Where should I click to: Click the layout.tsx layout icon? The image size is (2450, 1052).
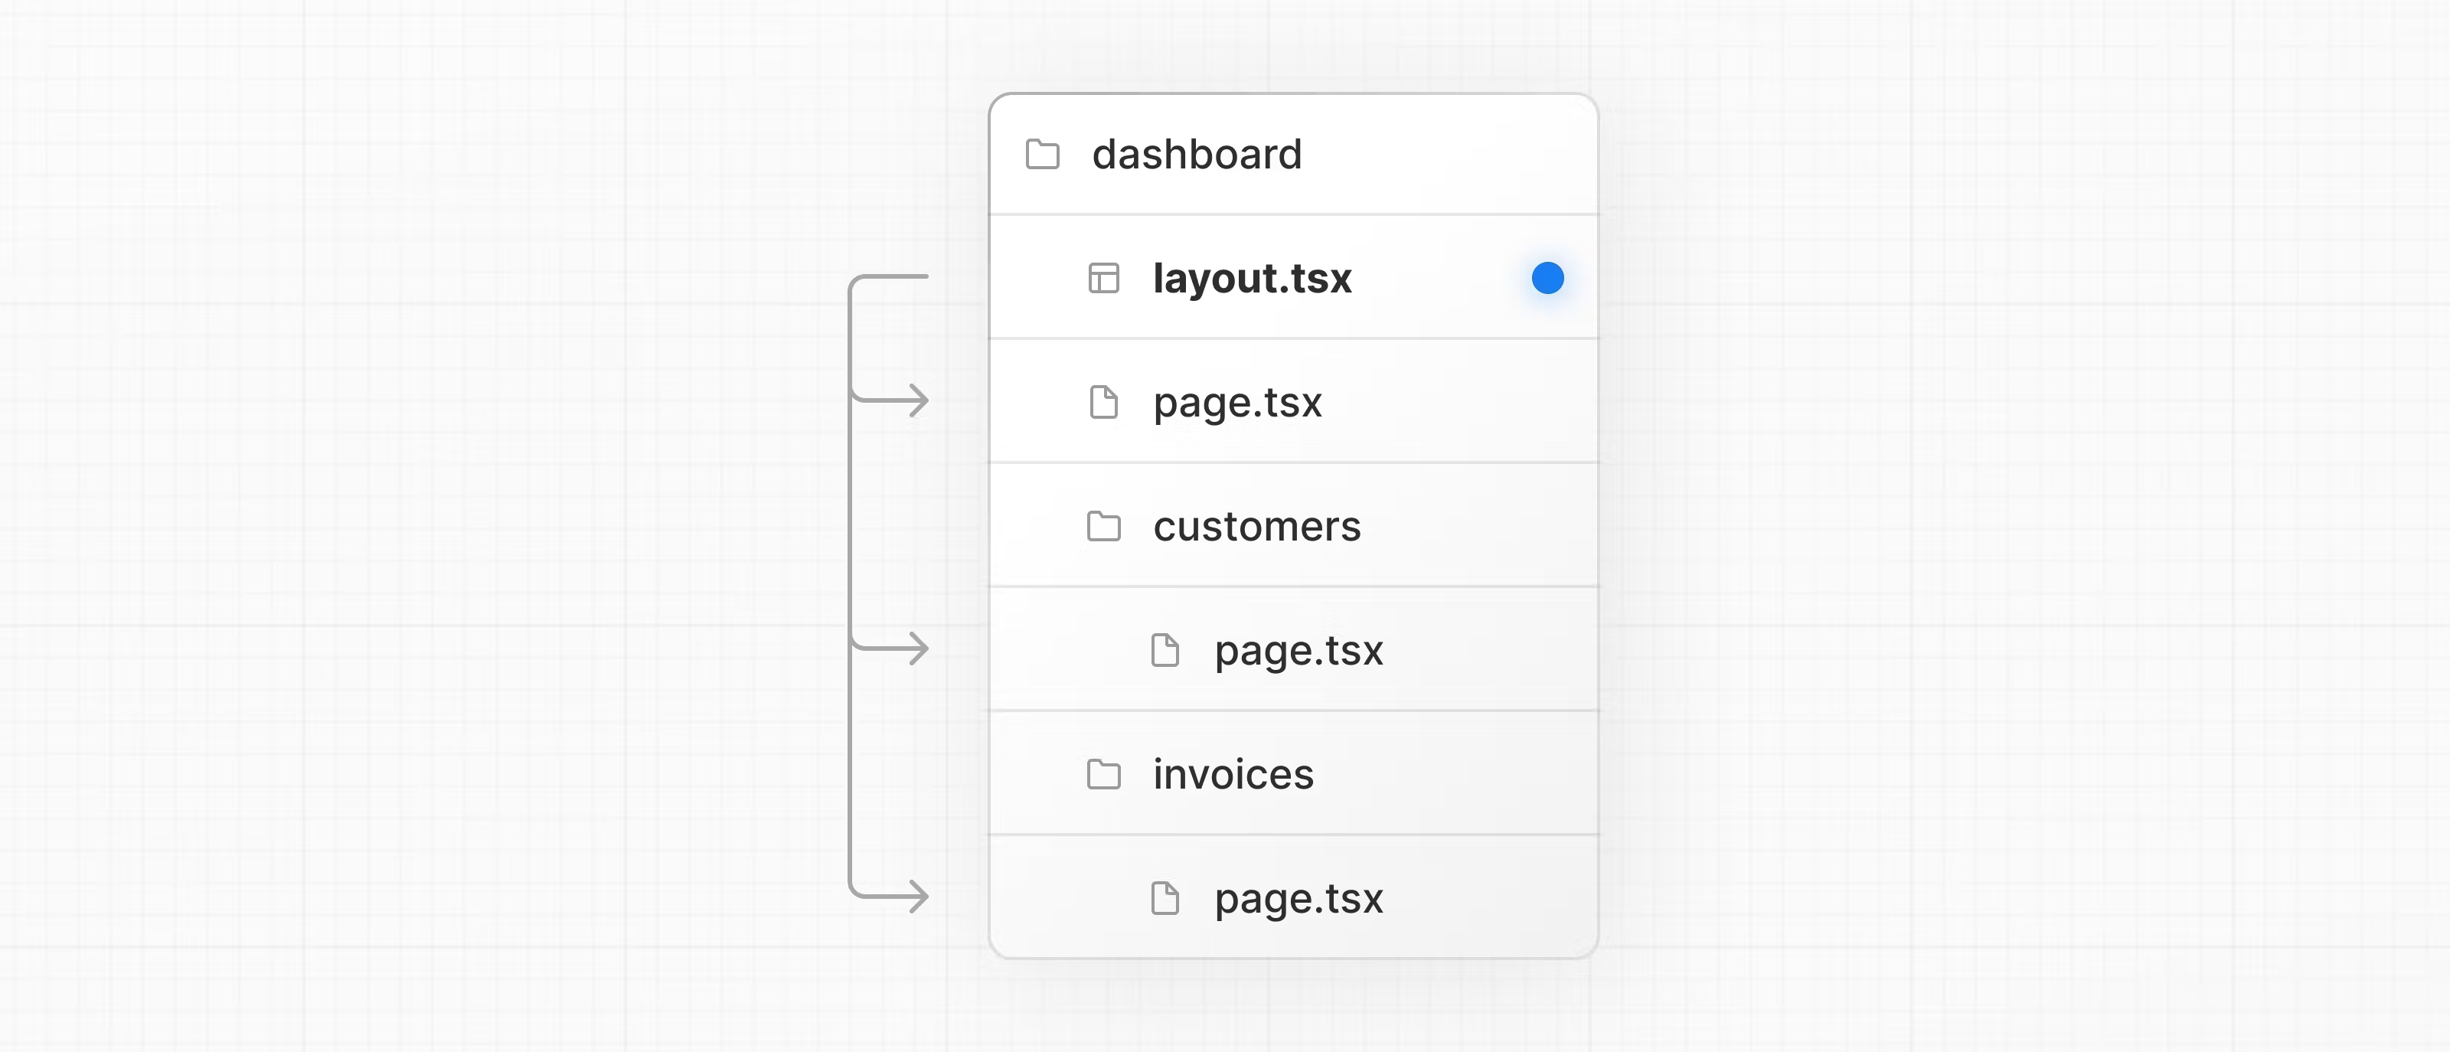click(1103, 279)
